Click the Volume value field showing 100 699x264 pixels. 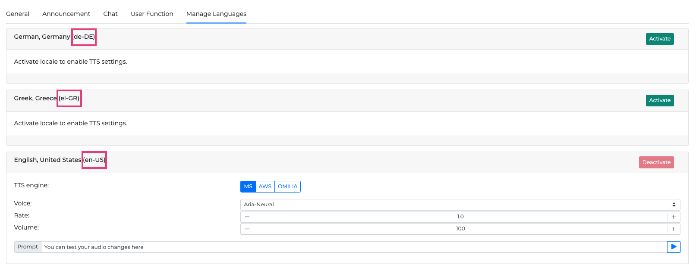coord(460,229)
